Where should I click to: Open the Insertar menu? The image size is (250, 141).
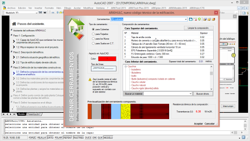coord(38,8)
